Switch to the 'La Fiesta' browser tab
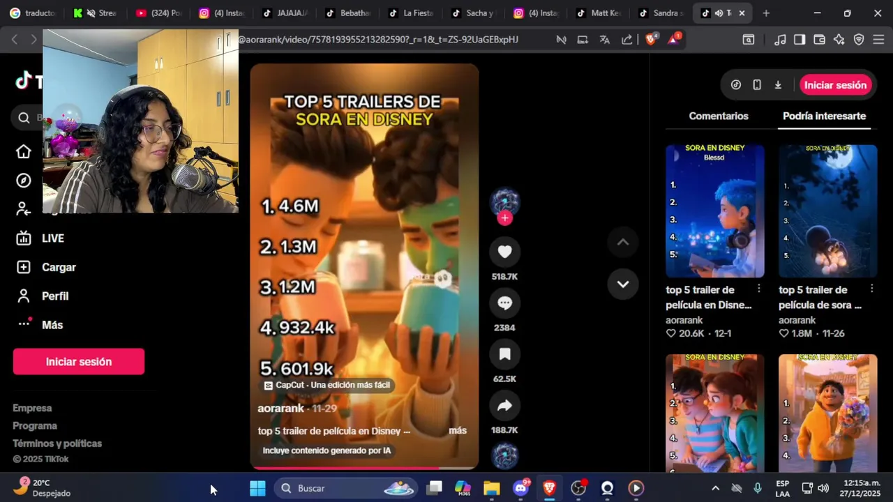Viewport: 893px width, 502px height. click(411, 13)
